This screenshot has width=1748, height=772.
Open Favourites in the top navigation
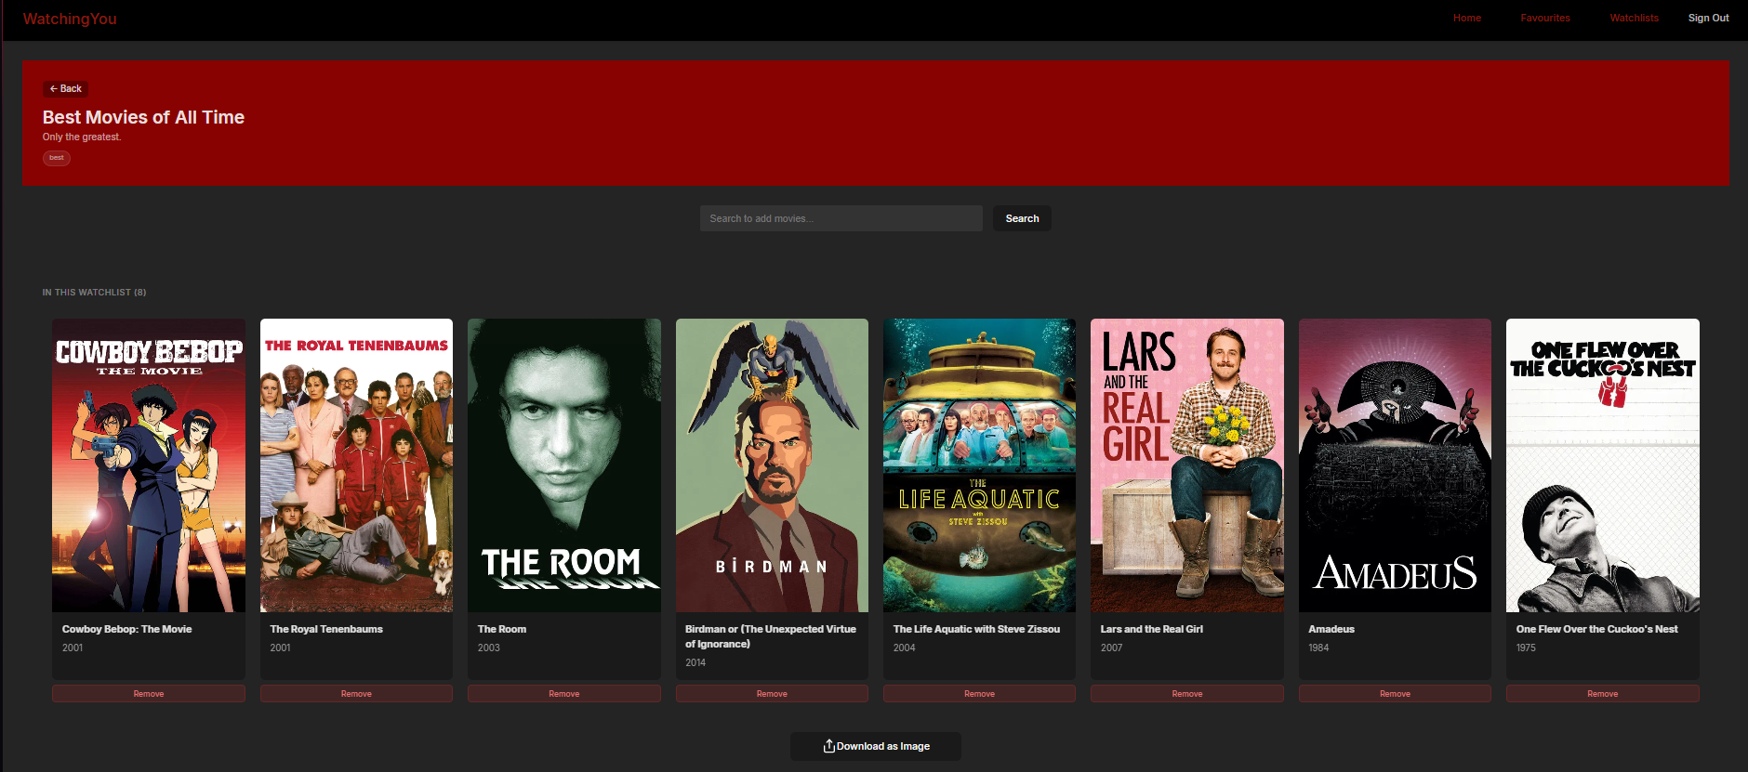tap(1544, 18)
